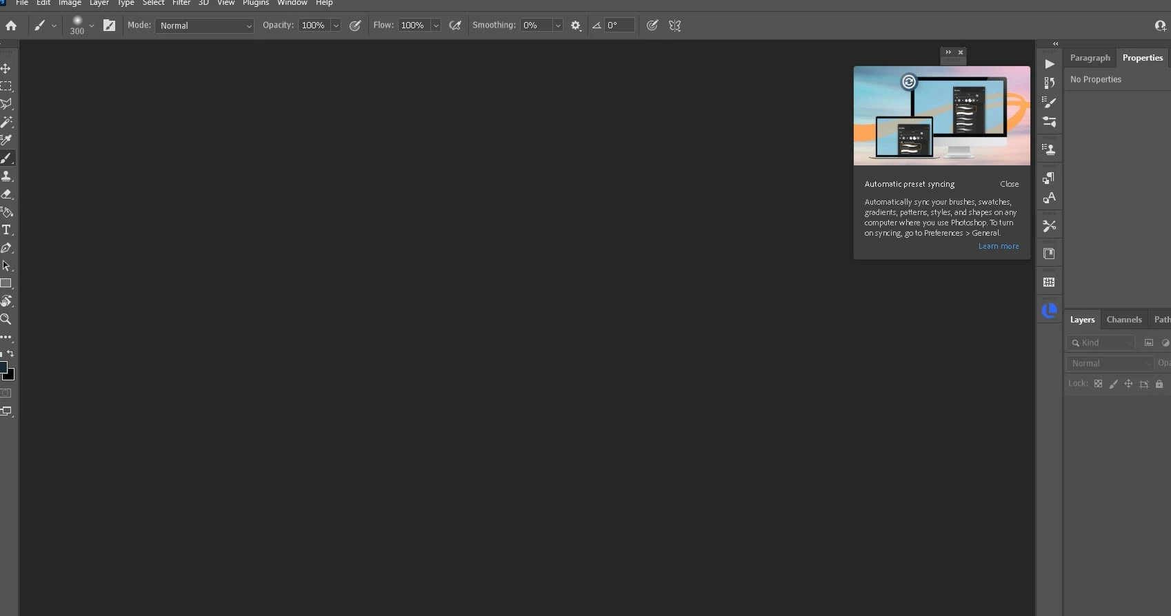Select the Magic Wand tool

click(6, 122)
